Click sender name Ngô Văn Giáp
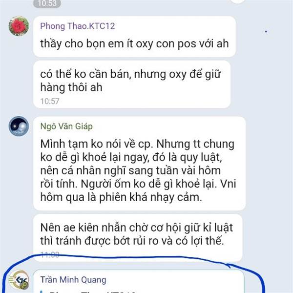293x293 pixels. (x=66, y=126)
